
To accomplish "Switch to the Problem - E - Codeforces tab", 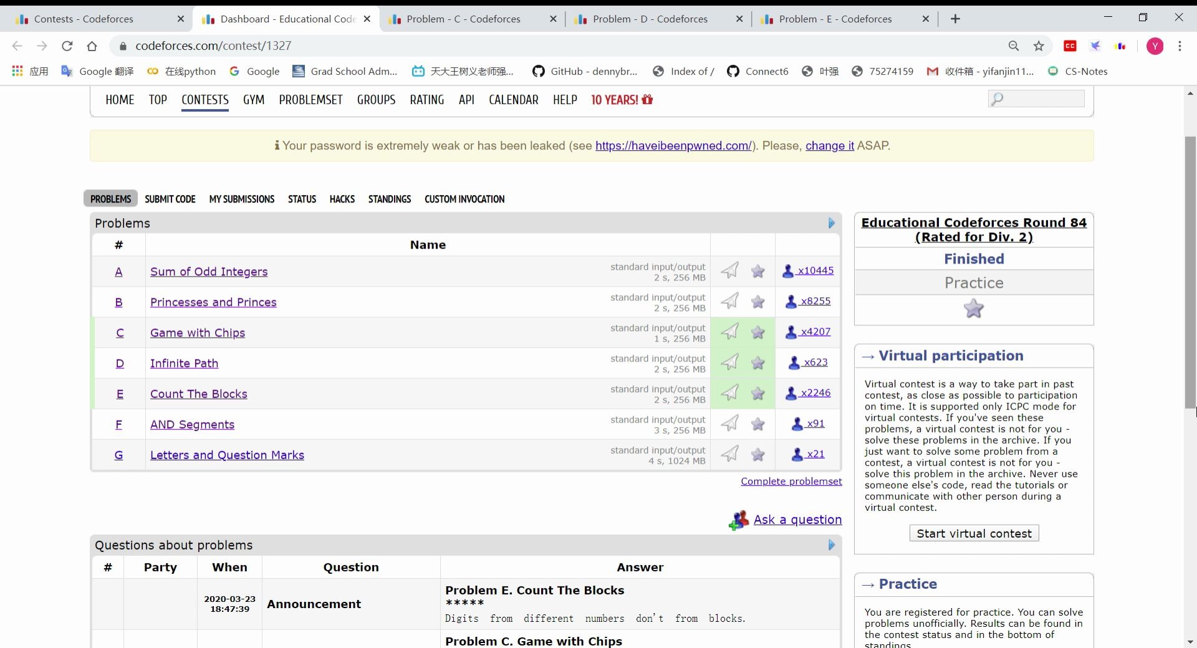I will 844,19.
